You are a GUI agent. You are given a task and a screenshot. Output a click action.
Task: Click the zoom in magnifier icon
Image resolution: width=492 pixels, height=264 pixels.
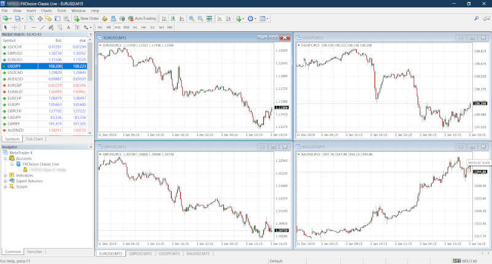(x=191, y=19)
